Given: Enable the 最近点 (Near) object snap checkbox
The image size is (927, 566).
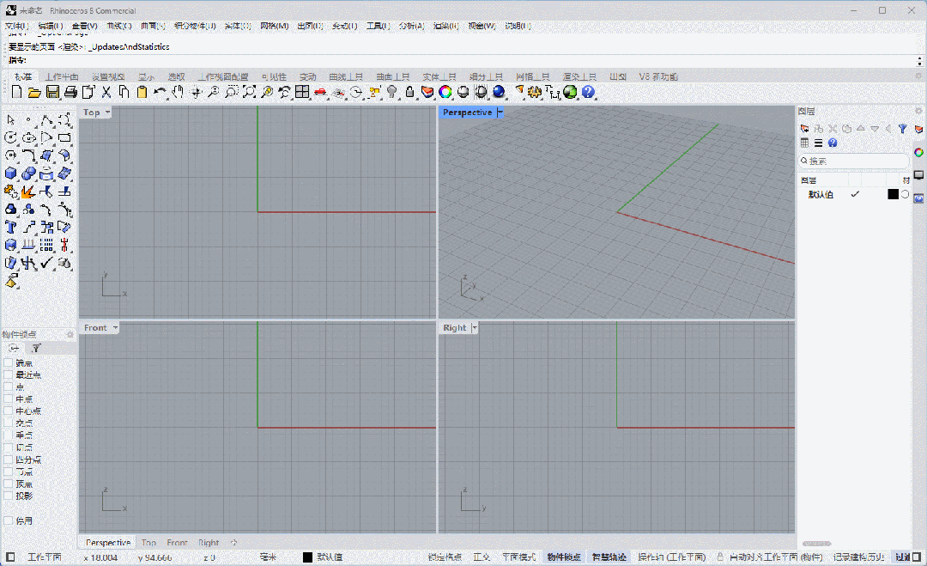Looking at the screenshot, I should click(9, 374).
